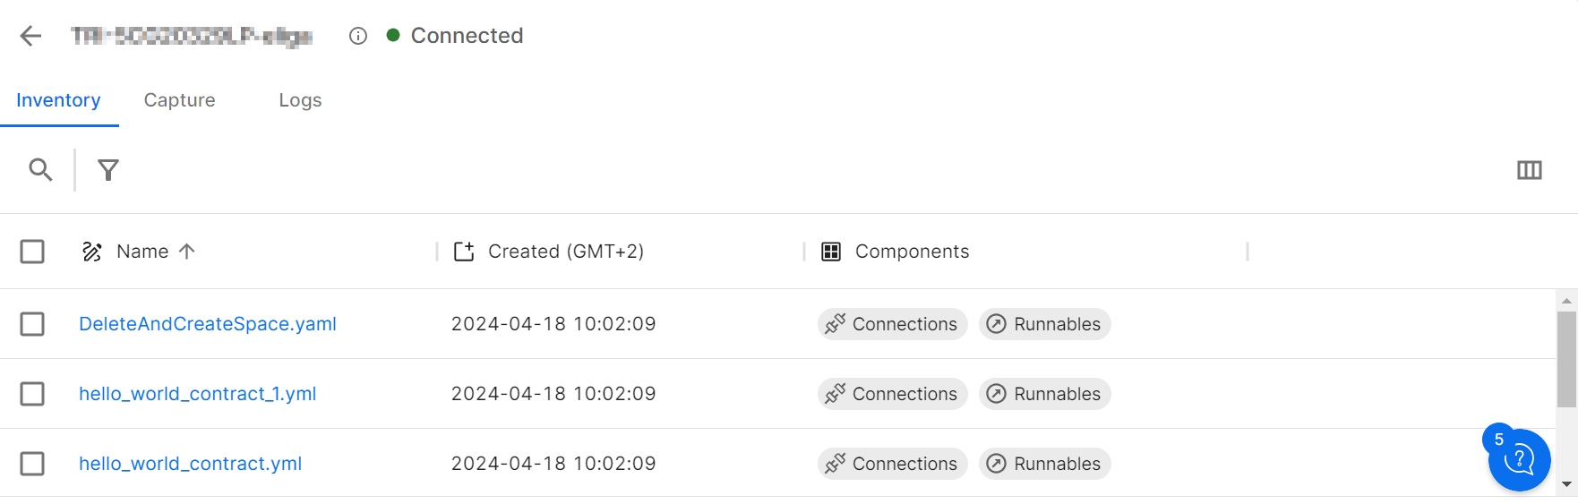This screenshot has width=1578, height=504.
Task: Click the scrollbar down arrow
Action: click(1565, 484)
